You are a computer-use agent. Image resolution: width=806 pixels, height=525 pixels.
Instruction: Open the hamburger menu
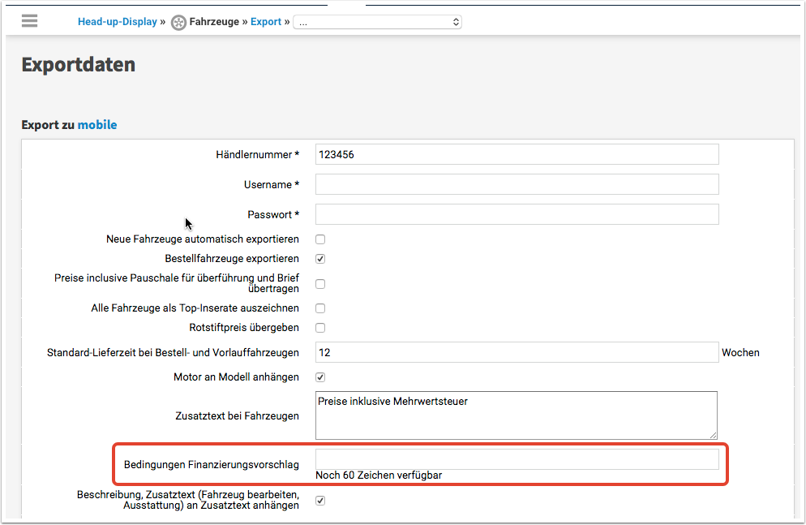[x=30, y=21]
